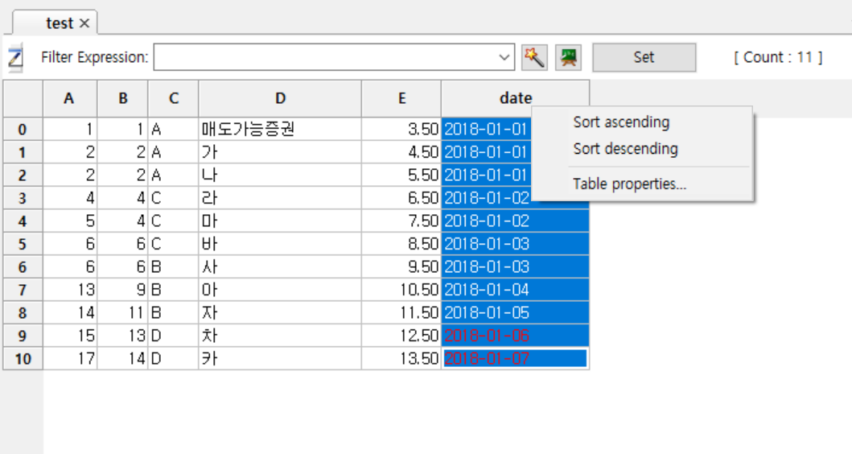Click the cell with value 4.50
Viewport: 852px width, 454px height.
point(401,152)
